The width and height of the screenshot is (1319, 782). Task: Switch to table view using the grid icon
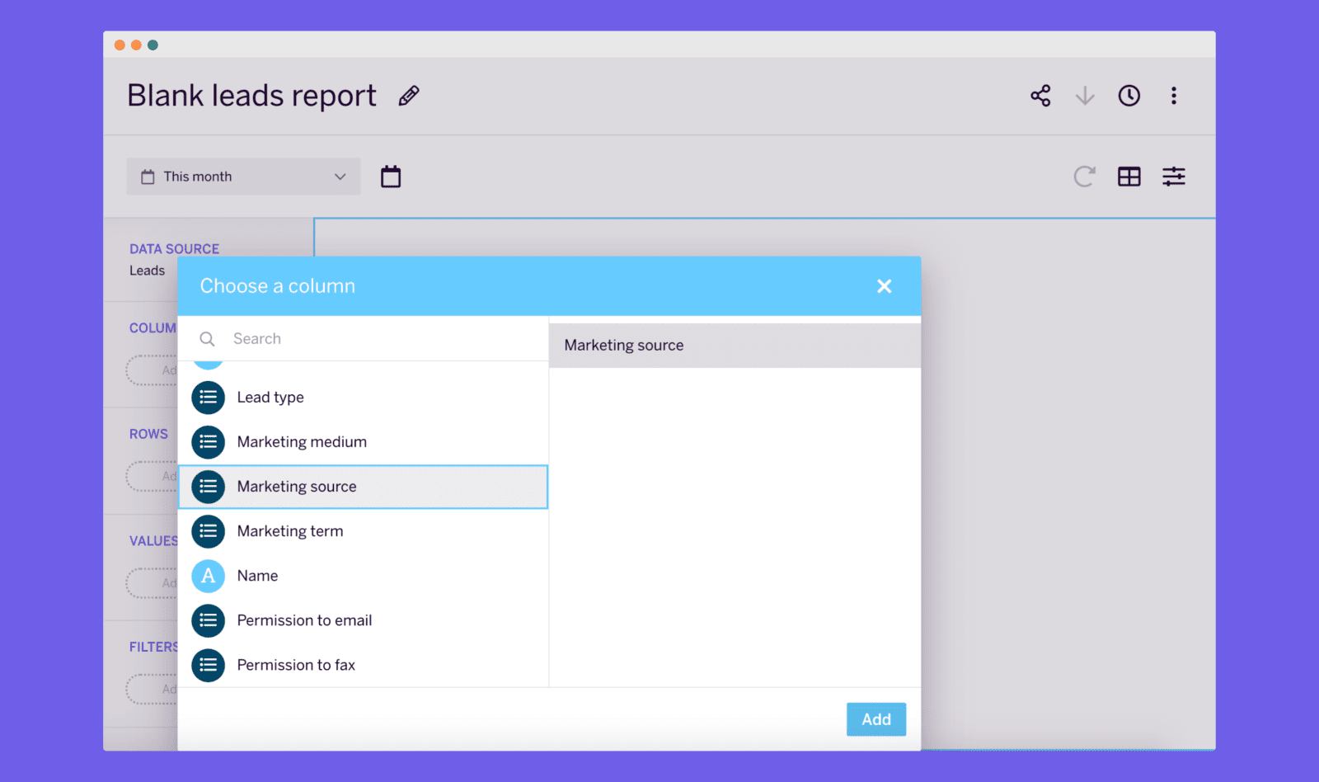click(1129, 176)
